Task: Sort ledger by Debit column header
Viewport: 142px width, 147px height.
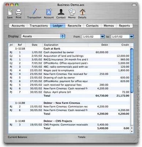Action: point(98,45)
